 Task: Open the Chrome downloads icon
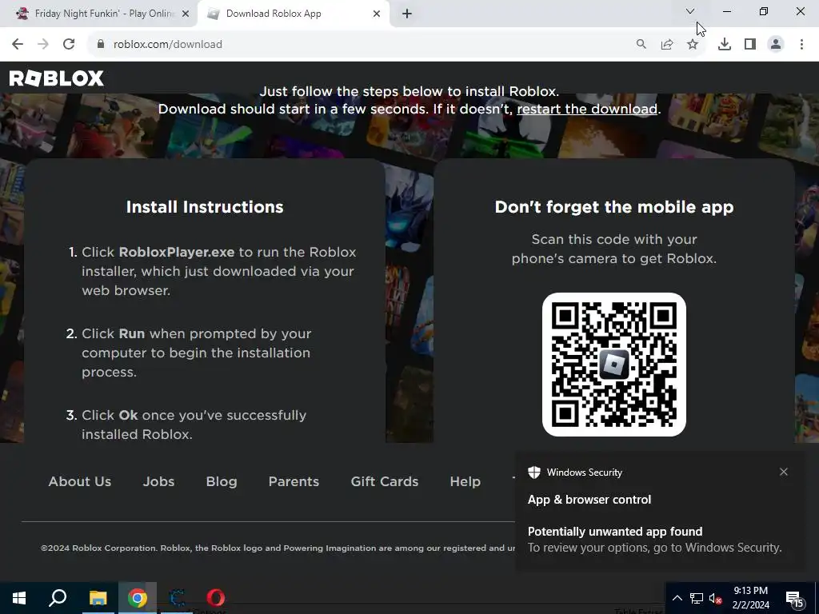click(x=725, y=45)
